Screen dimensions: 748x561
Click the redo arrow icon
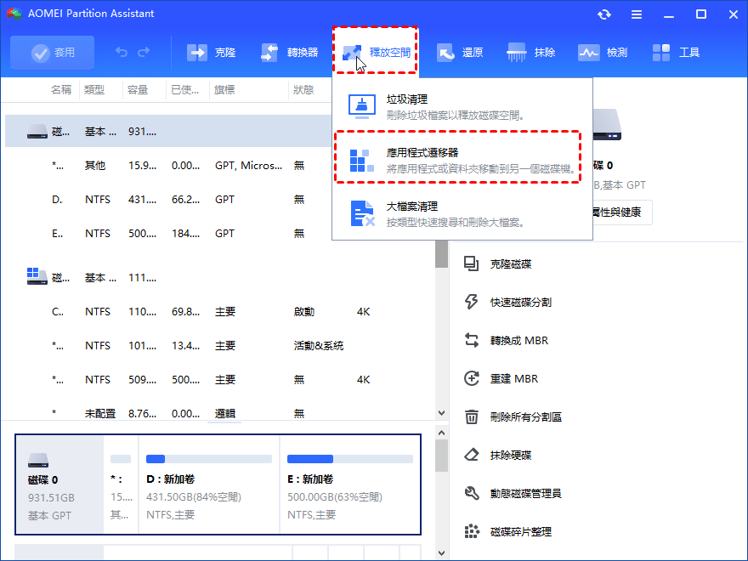(x=144, y=52)
